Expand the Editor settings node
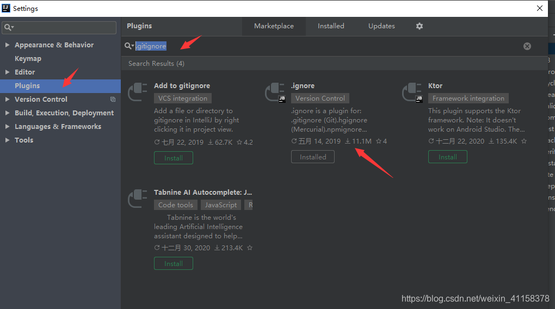Screen dimensions: 555x309 pyautogui.click(x=7, y=72)
